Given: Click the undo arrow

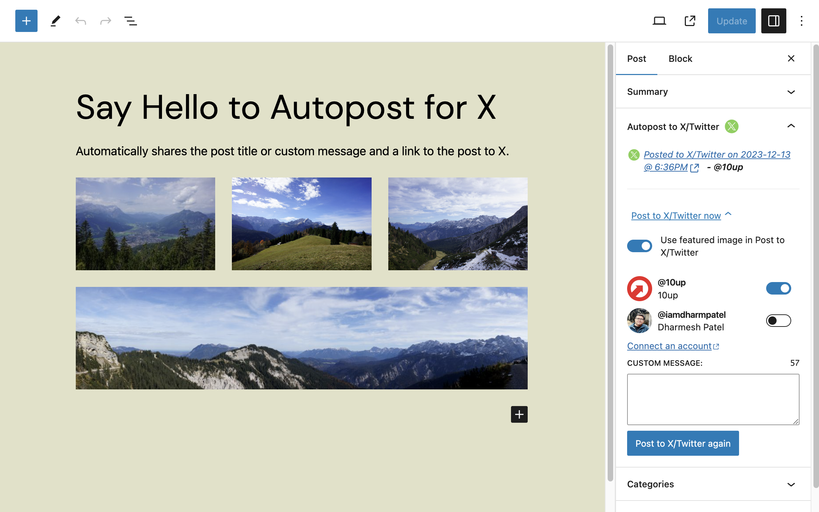Looking at the screenshot, I should 80,21.
